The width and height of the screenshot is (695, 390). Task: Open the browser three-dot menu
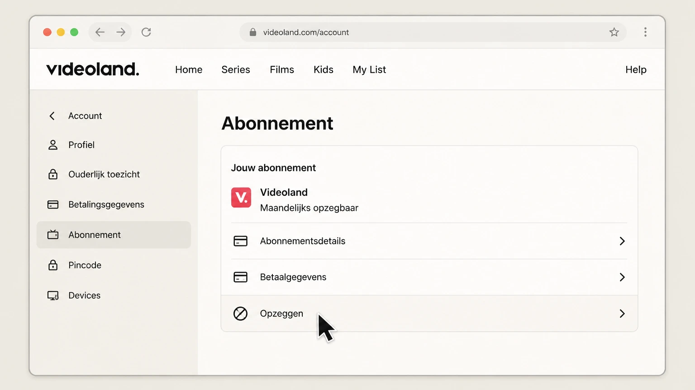click(x=645, y=32)
